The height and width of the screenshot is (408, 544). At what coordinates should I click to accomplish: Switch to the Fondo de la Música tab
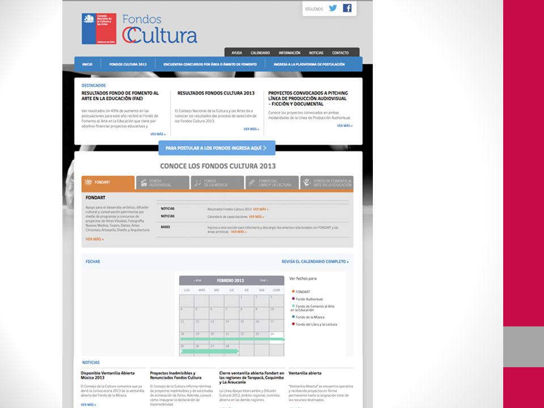[217, 183]
